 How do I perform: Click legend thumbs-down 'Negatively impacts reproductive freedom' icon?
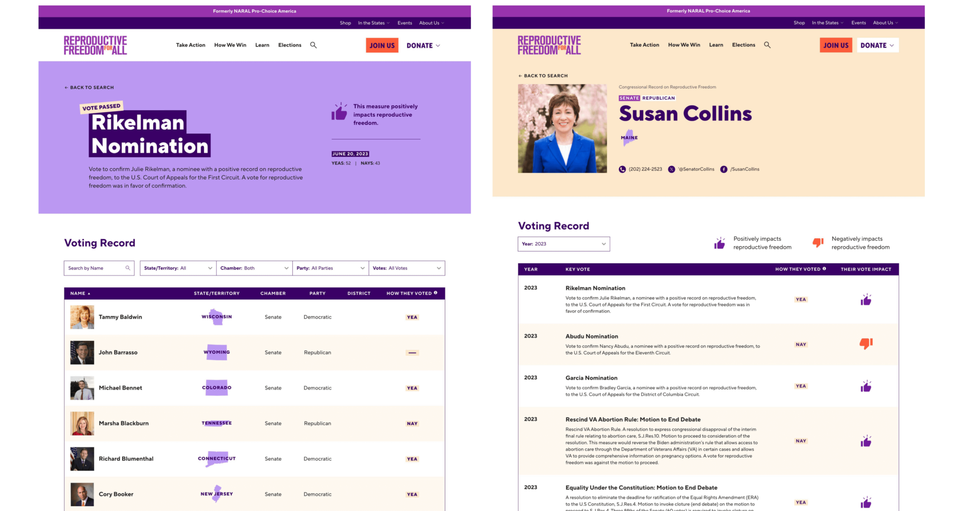818,243
